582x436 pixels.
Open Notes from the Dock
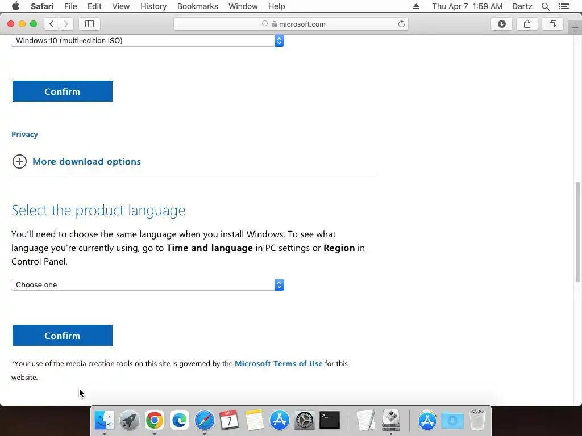(254, 421)
